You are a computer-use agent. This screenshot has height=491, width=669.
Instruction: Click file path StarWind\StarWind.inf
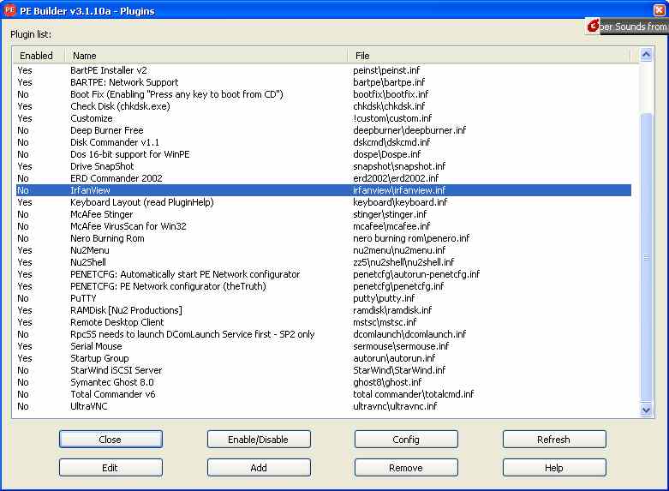click(x=399, y=370)
